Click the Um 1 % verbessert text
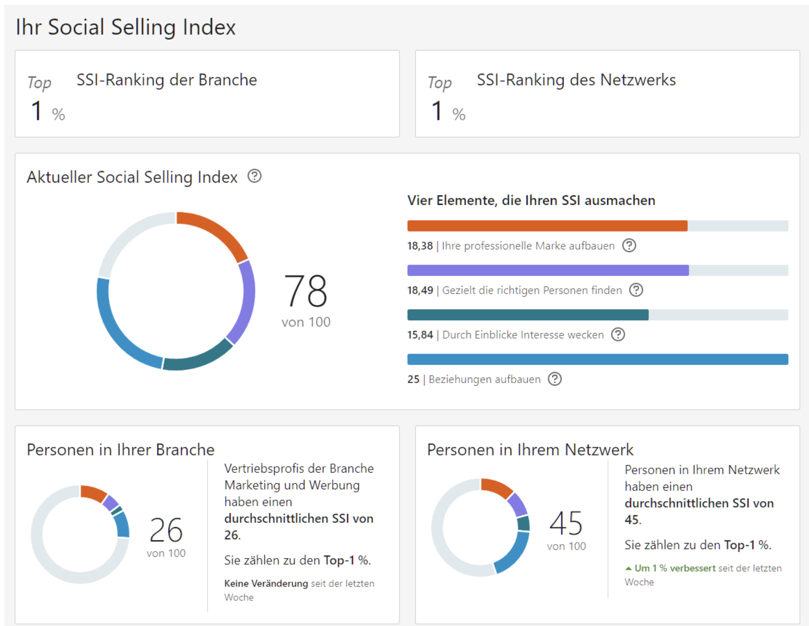Screen dimensions: 809x626 coord(675,568)
